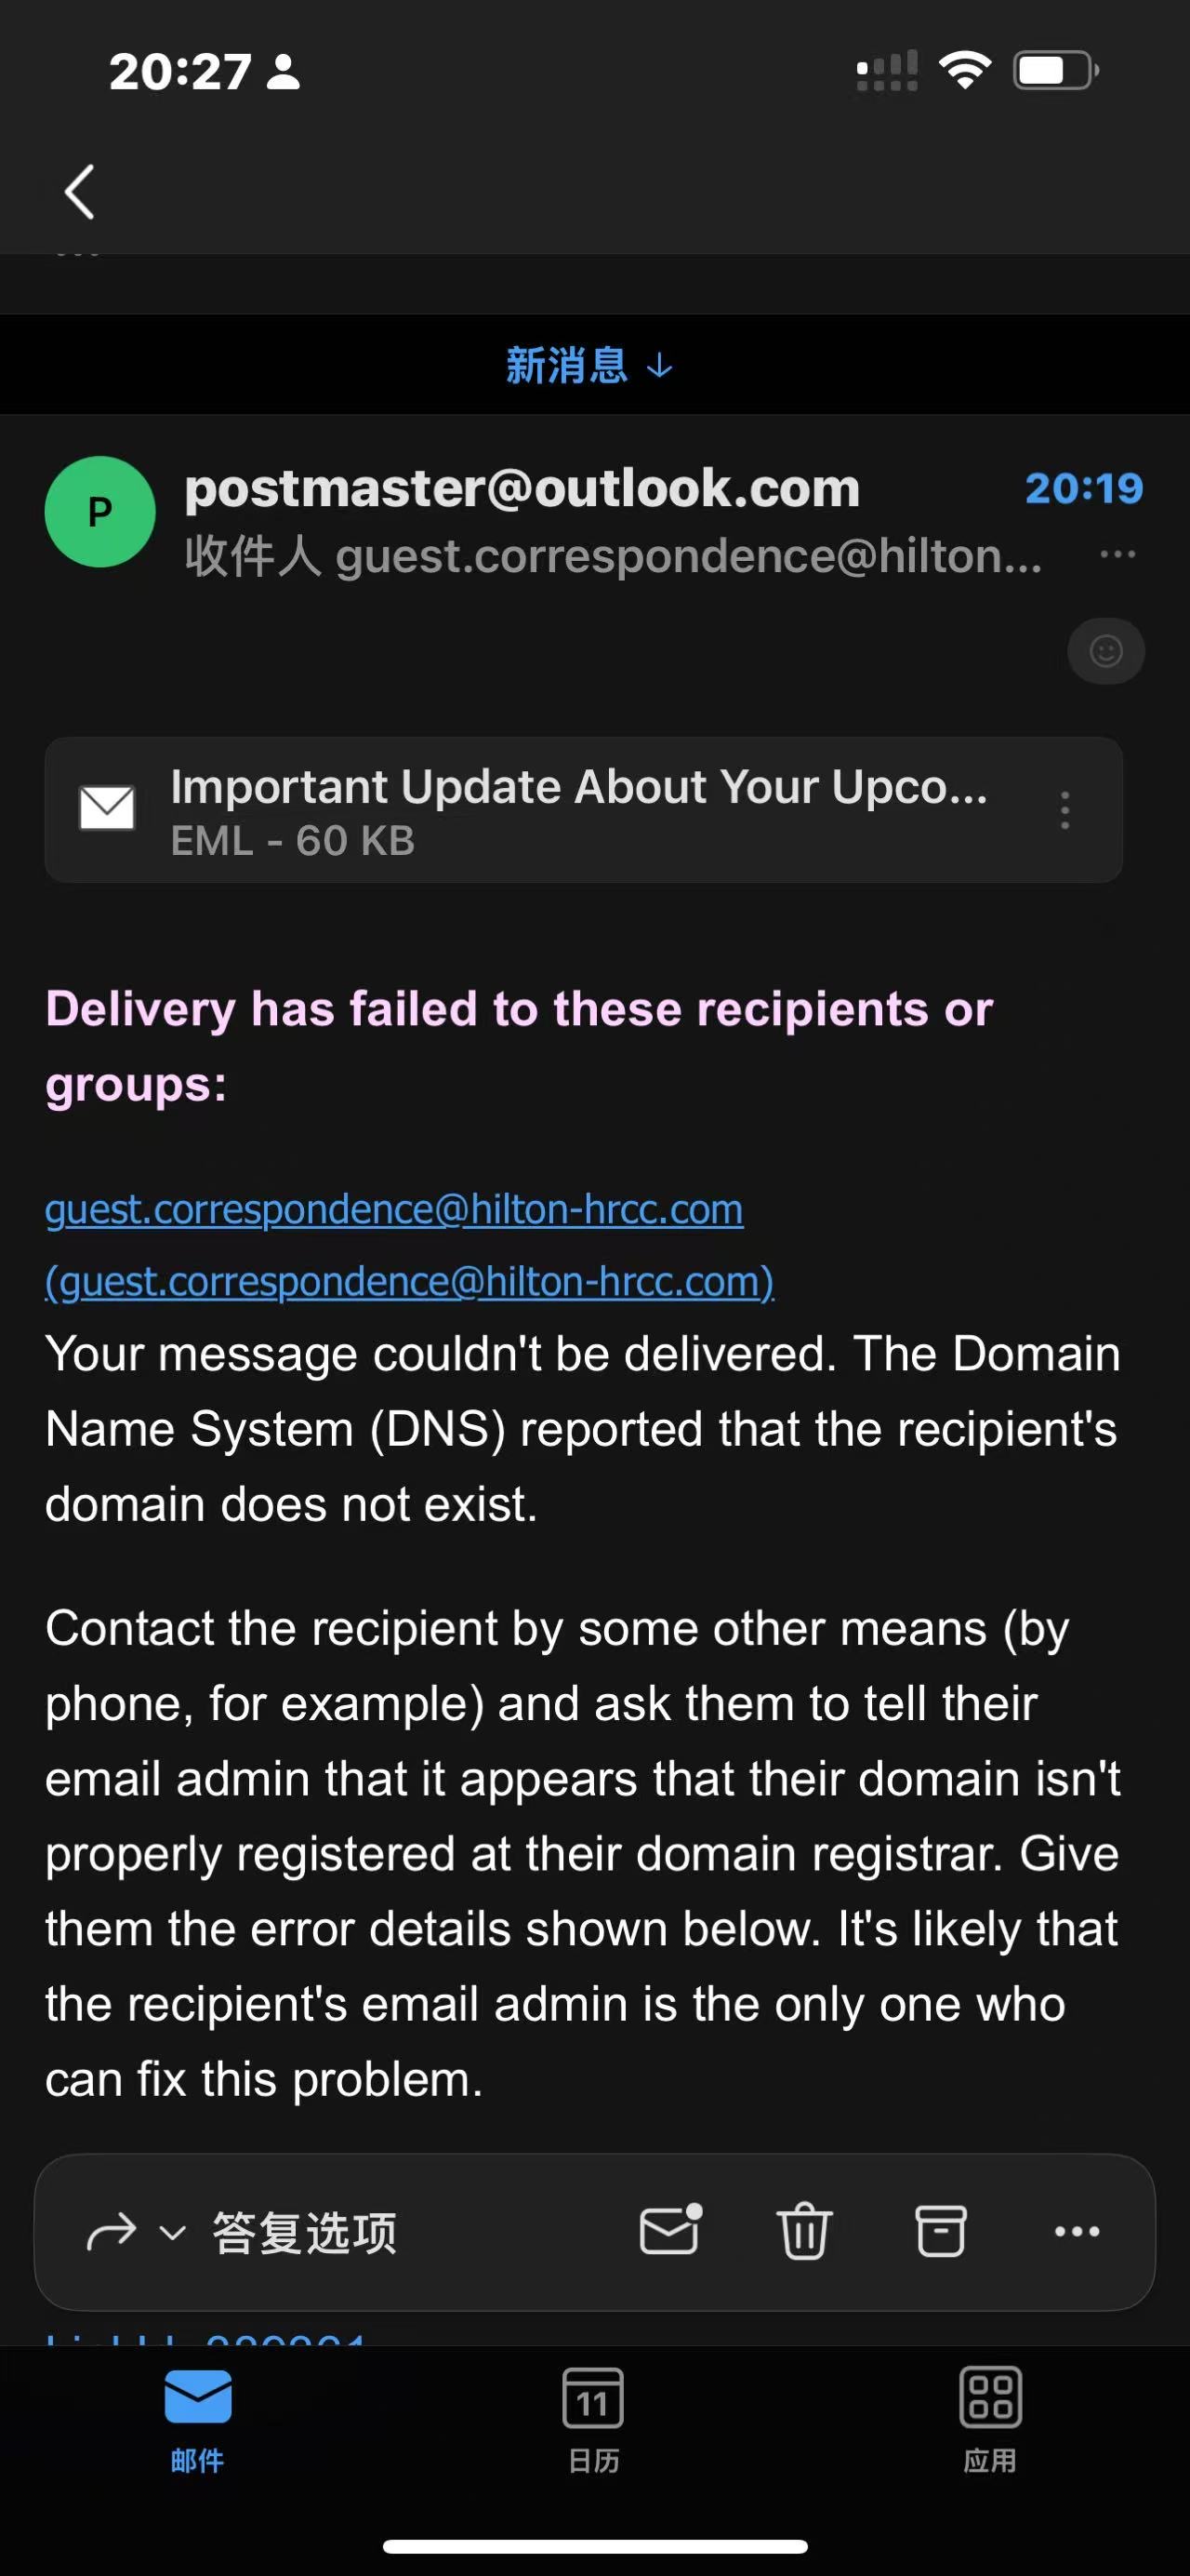The height and width of the screenshot is (2576, 1190).
Task: Tap the back arrow
Action: click(x=80, y=192)
